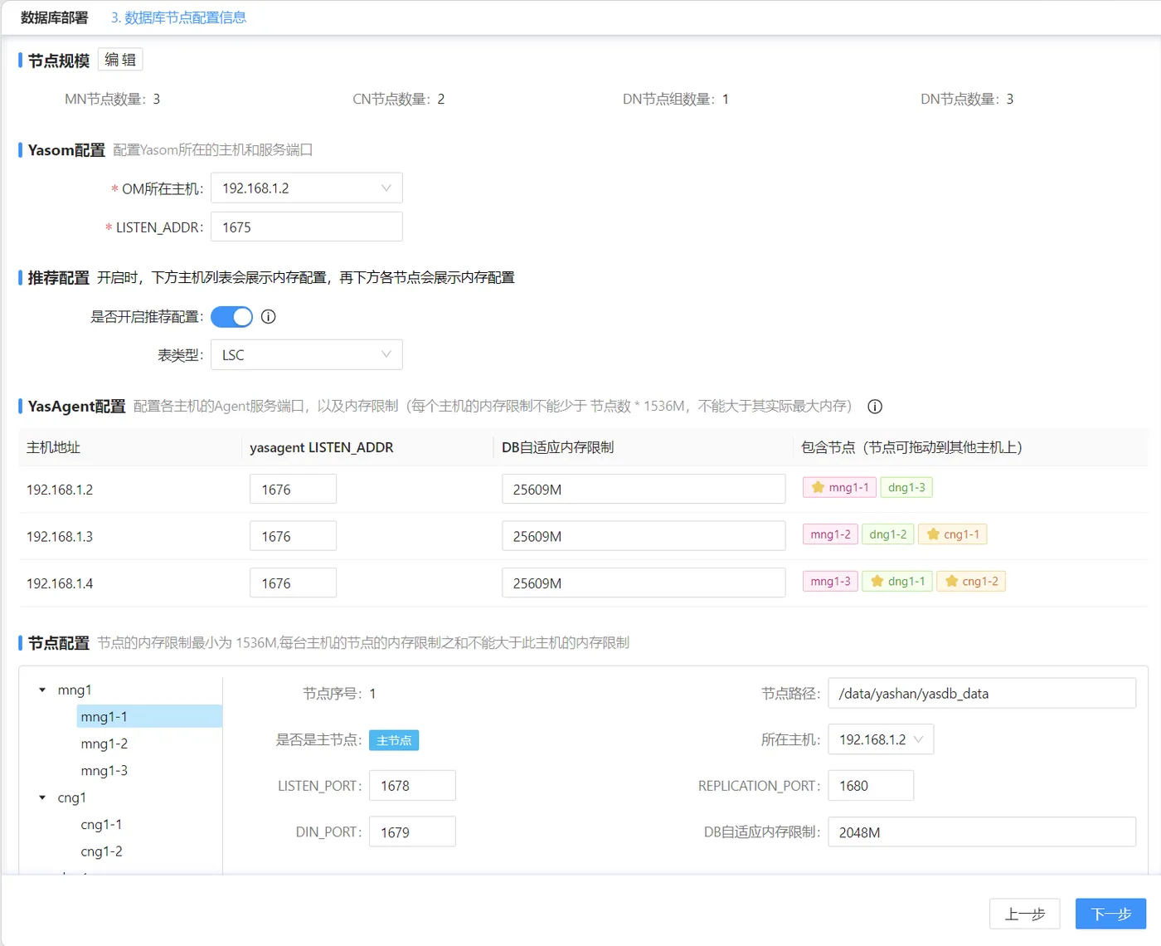Proceed with the 下一步 button
The image size is (1161, 946).
[x=1111, y=914]
